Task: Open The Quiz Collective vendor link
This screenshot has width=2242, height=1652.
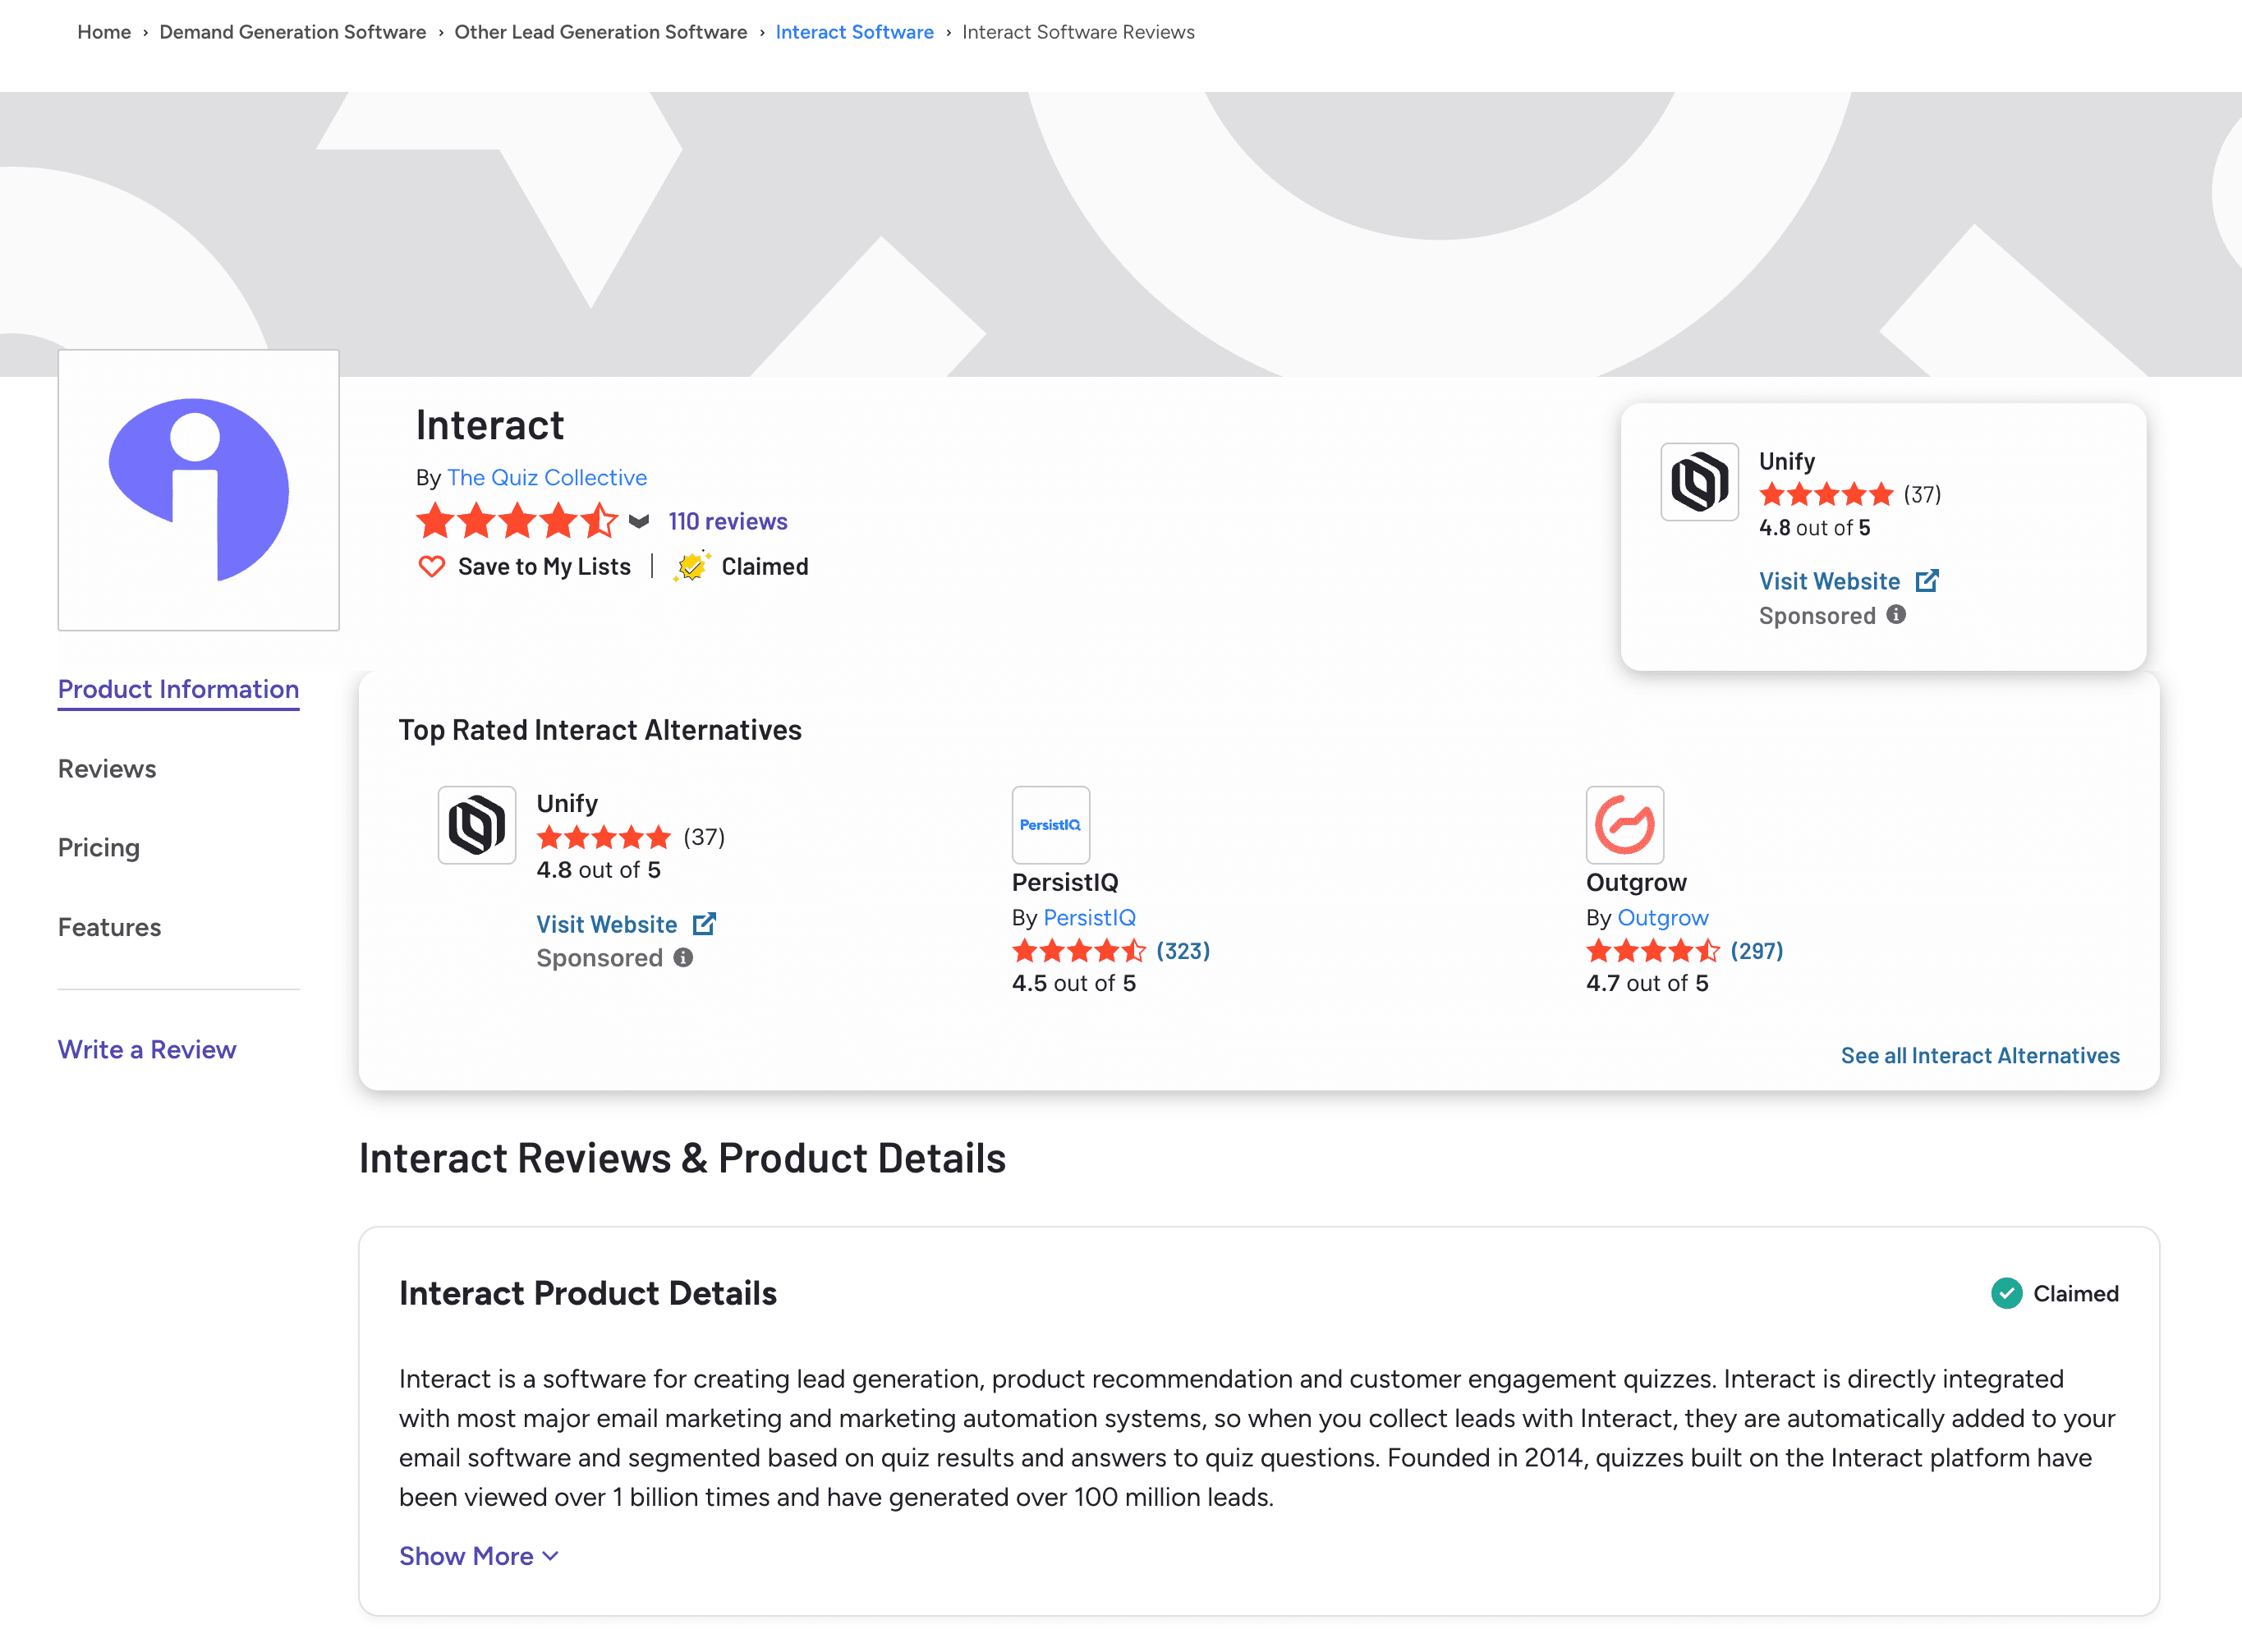Action: pos(547,477)
